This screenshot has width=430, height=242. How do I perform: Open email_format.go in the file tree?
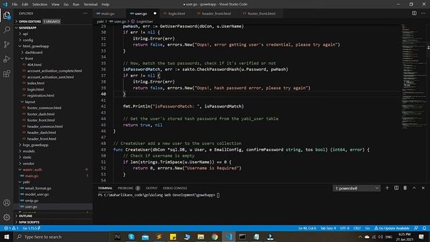[38, 188]
